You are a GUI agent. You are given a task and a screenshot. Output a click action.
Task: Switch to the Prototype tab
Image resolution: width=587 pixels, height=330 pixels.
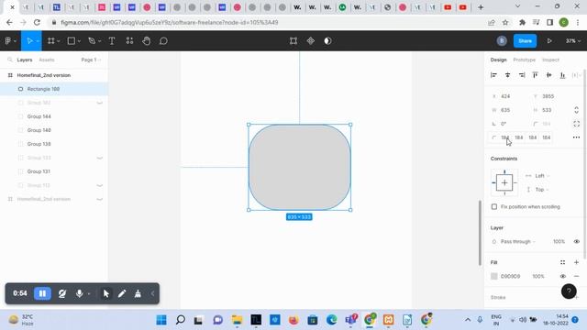pyautogui.click(x=524, y=60)
